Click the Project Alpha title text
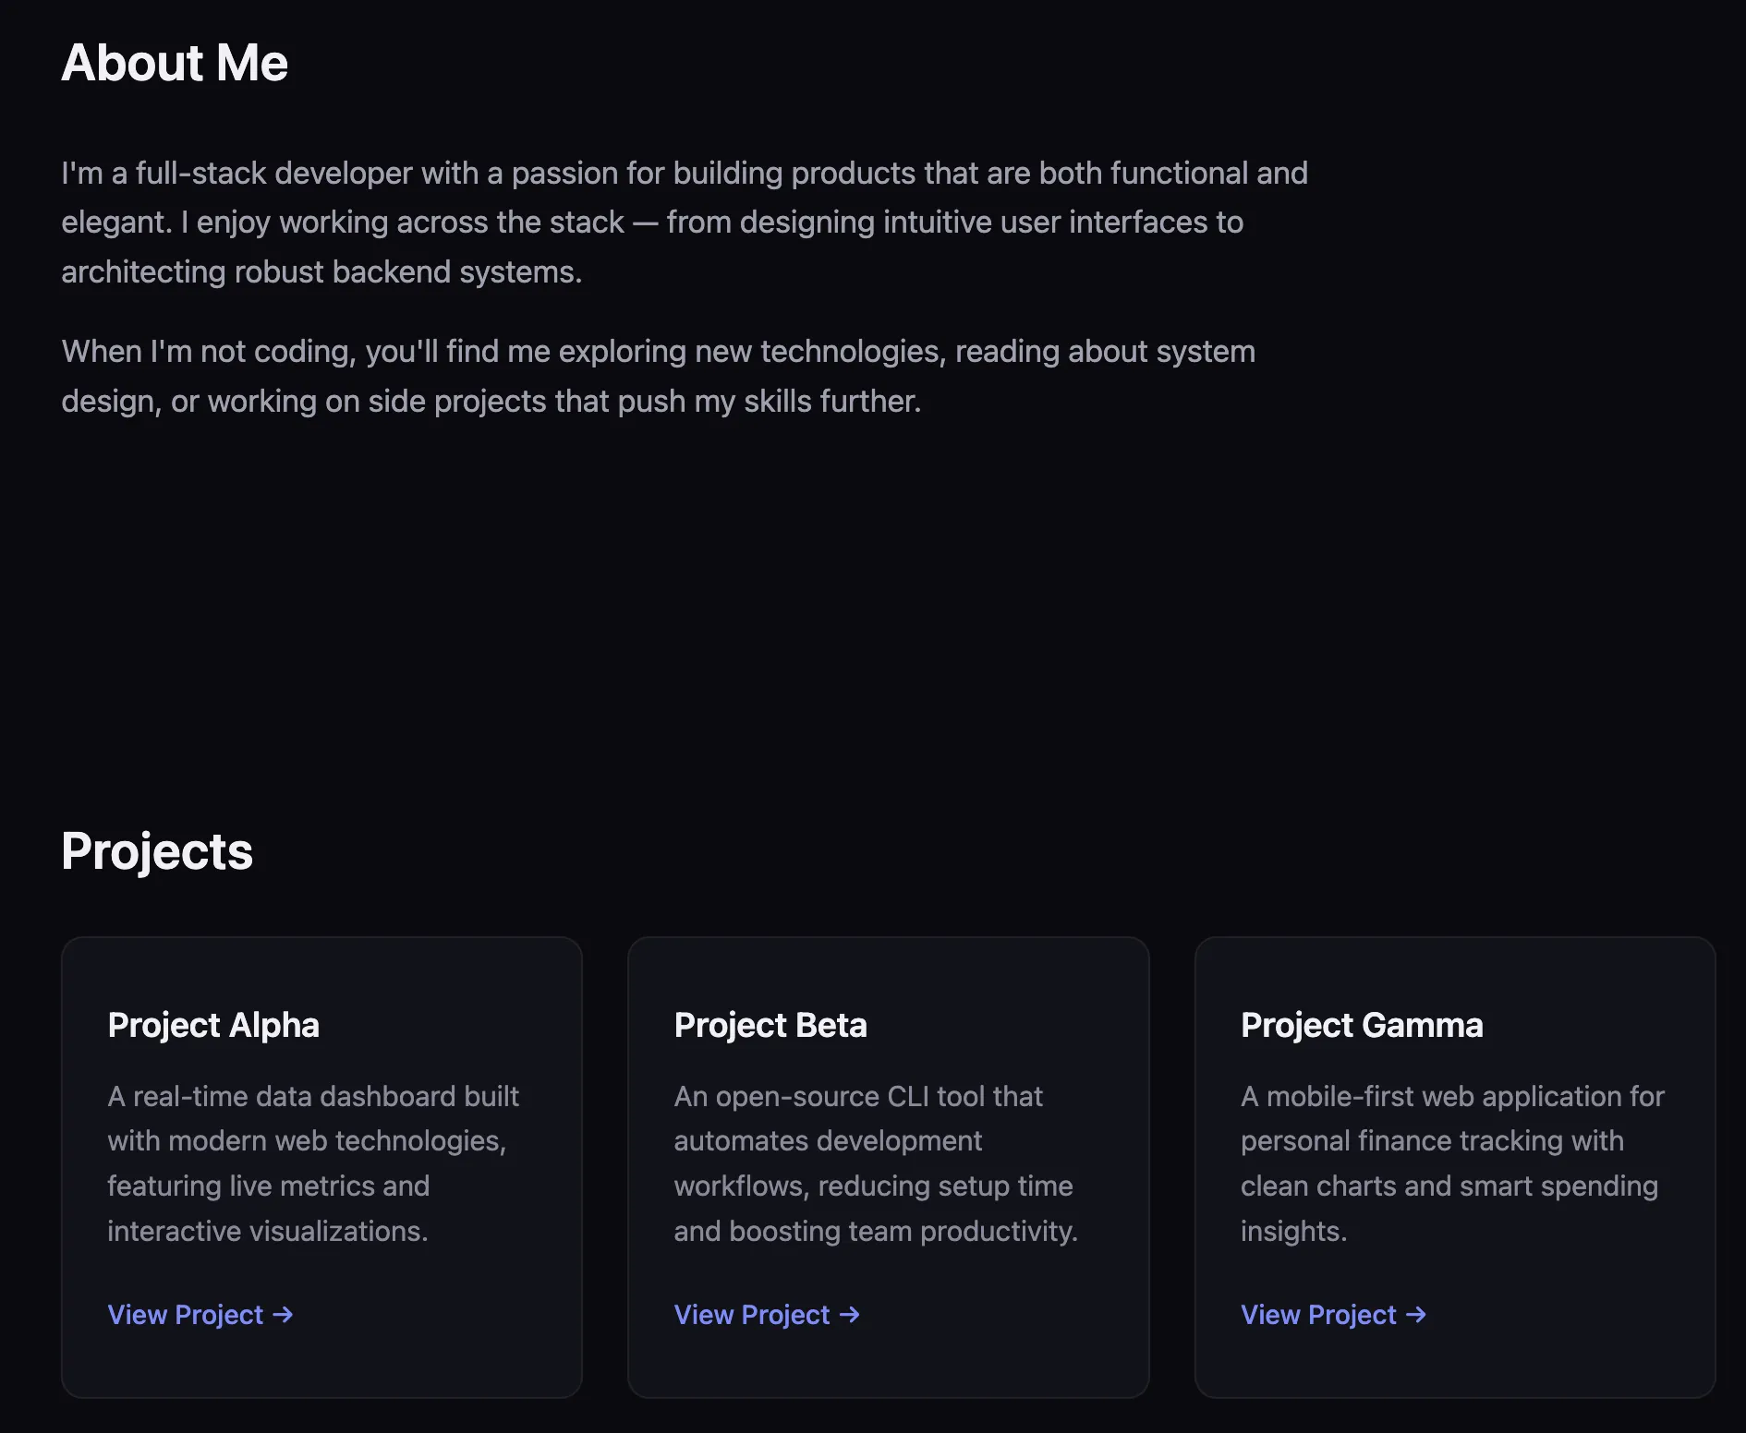1746x1433 pixels. 213,1025
